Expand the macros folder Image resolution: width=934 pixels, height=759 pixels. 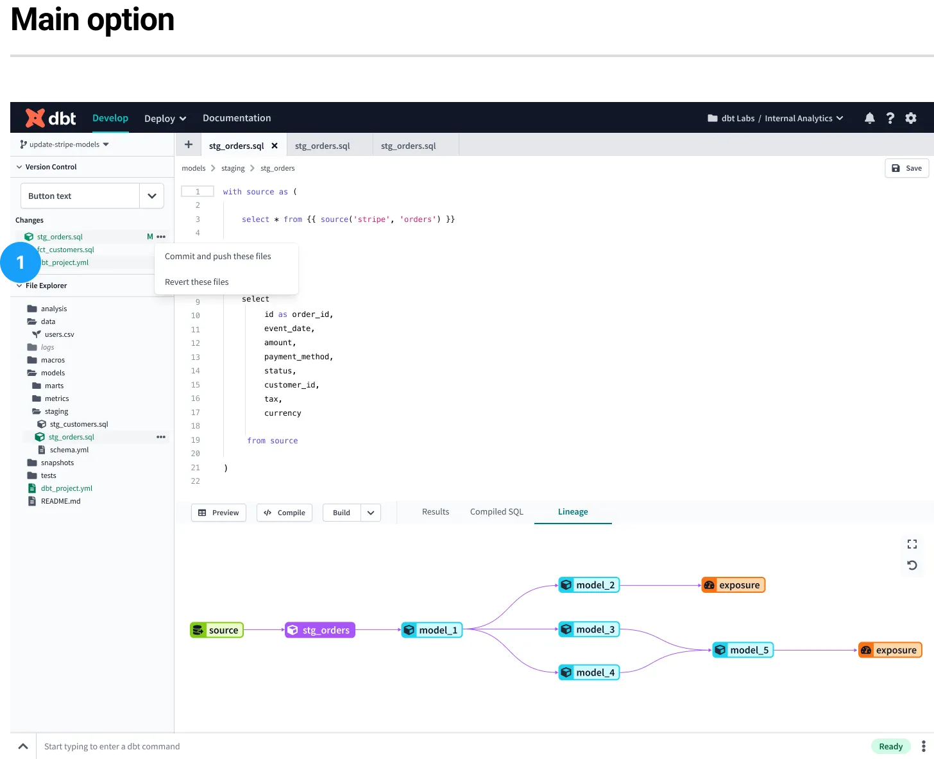pos(46,360)
